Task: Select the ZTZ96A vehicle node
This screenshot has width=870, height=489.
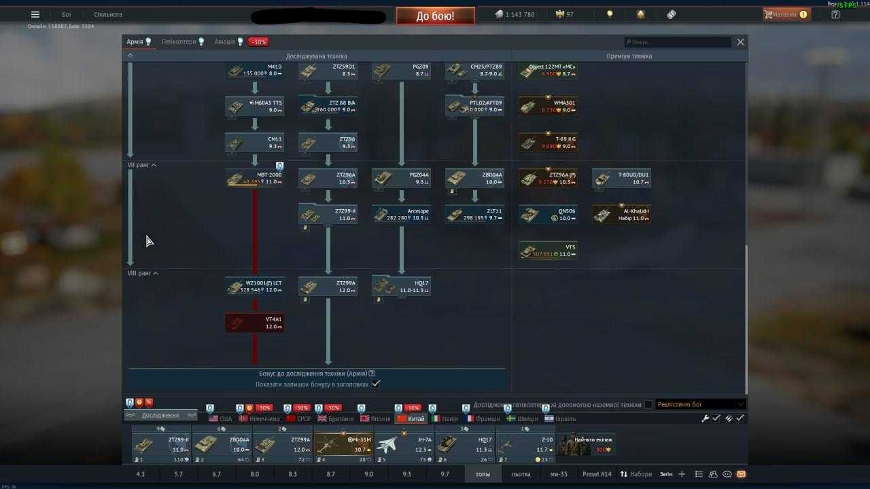Action: click(x=328, y=179)
